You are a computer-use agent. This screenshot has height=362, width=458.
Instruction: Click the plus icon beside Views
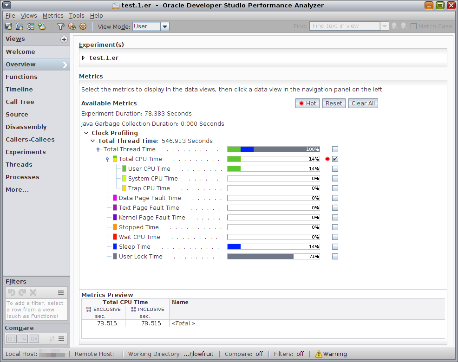[64, 39]
